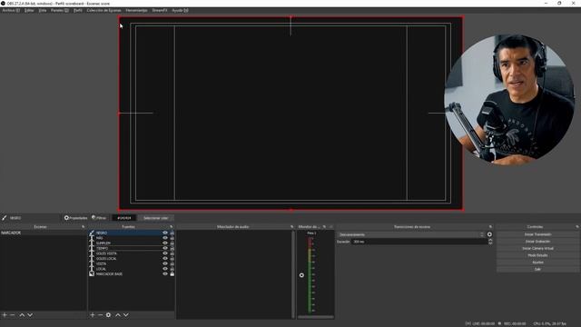Image resolution: width=581 pixels, height=327 pixels.
Task: Hide the MÁS source
Action: [x=165, y=238]
